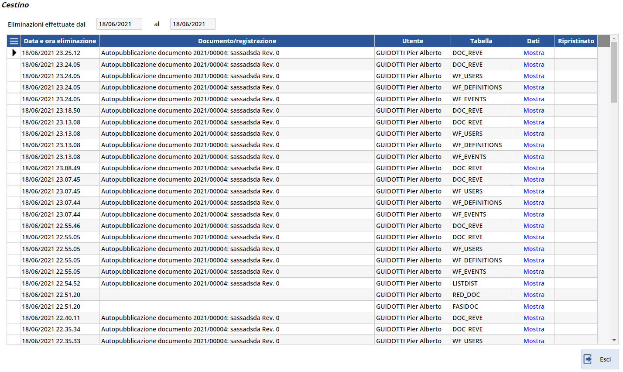The image size is (623, 372).
Task: Click the current row arrow indicator
Action: (14, 53)
